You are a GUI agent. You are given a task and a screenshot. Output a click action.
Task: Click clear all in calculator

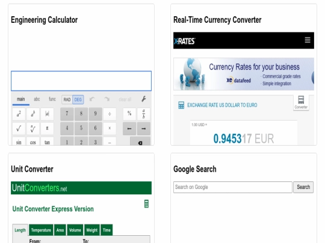(125, 100)
